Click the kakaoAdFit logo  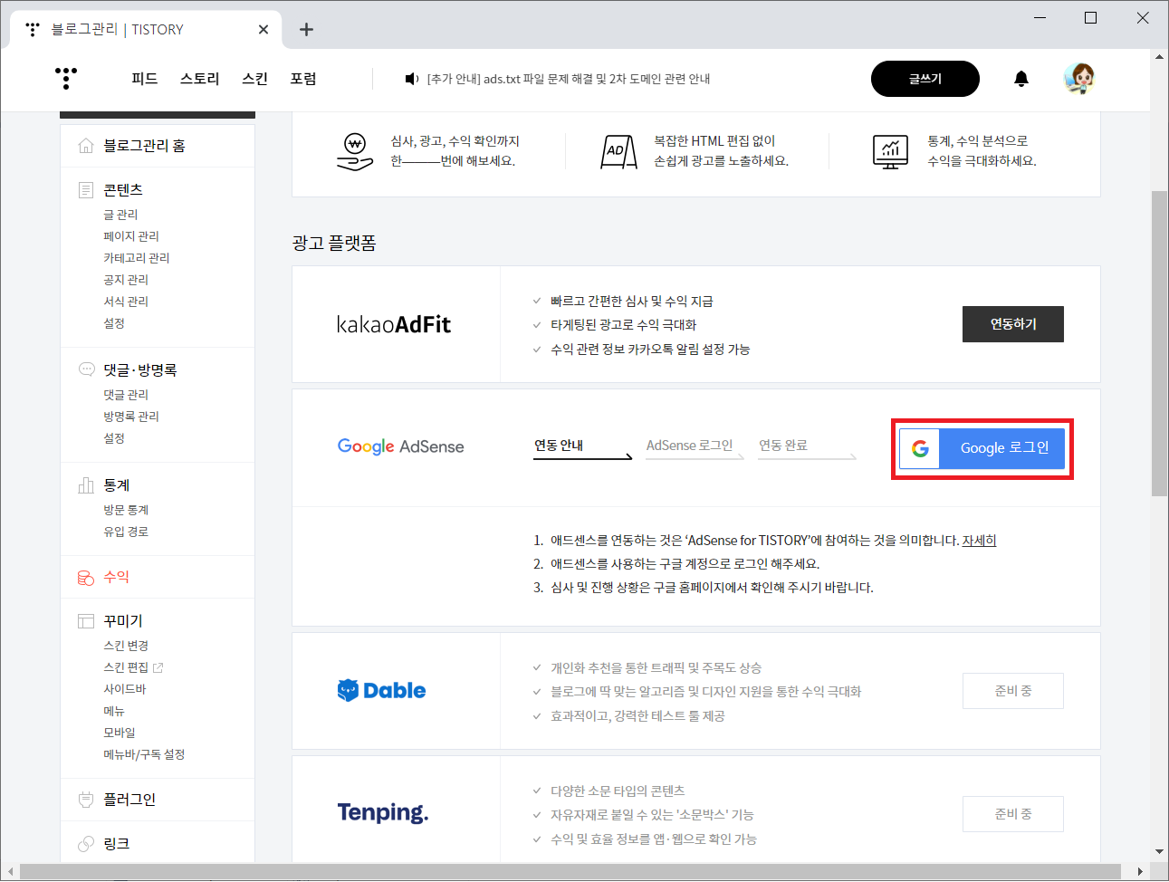pos(394,324)
